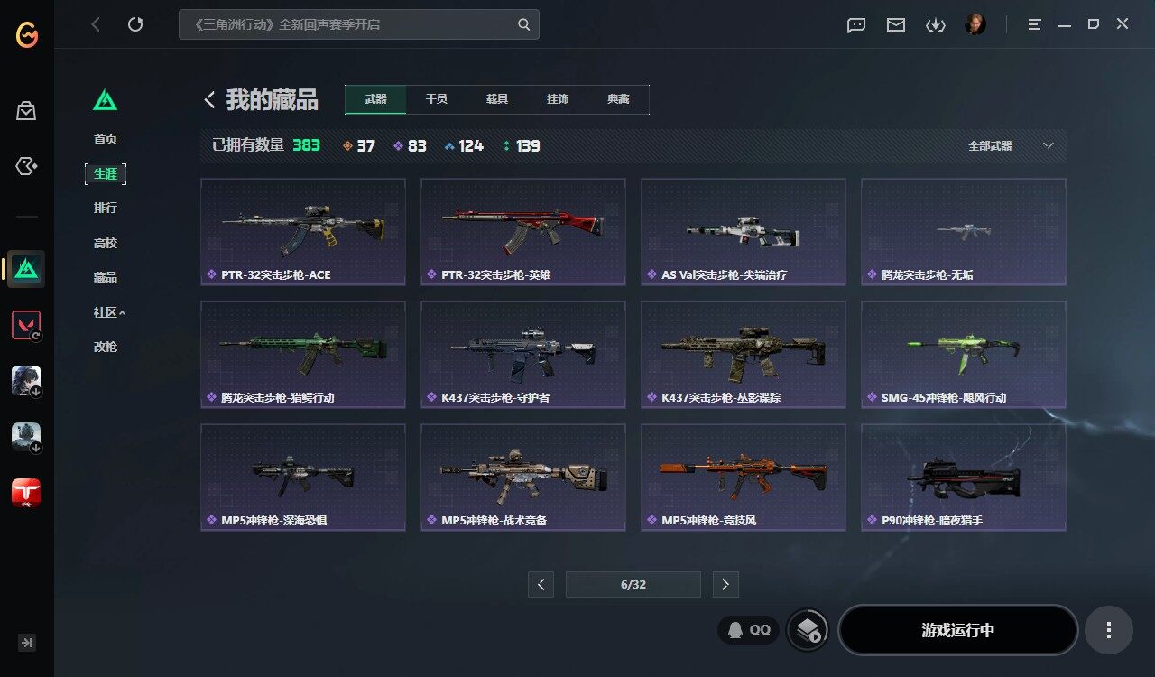
Task: Click the chat message icon in top bar
Action: [x=856, y=25]
